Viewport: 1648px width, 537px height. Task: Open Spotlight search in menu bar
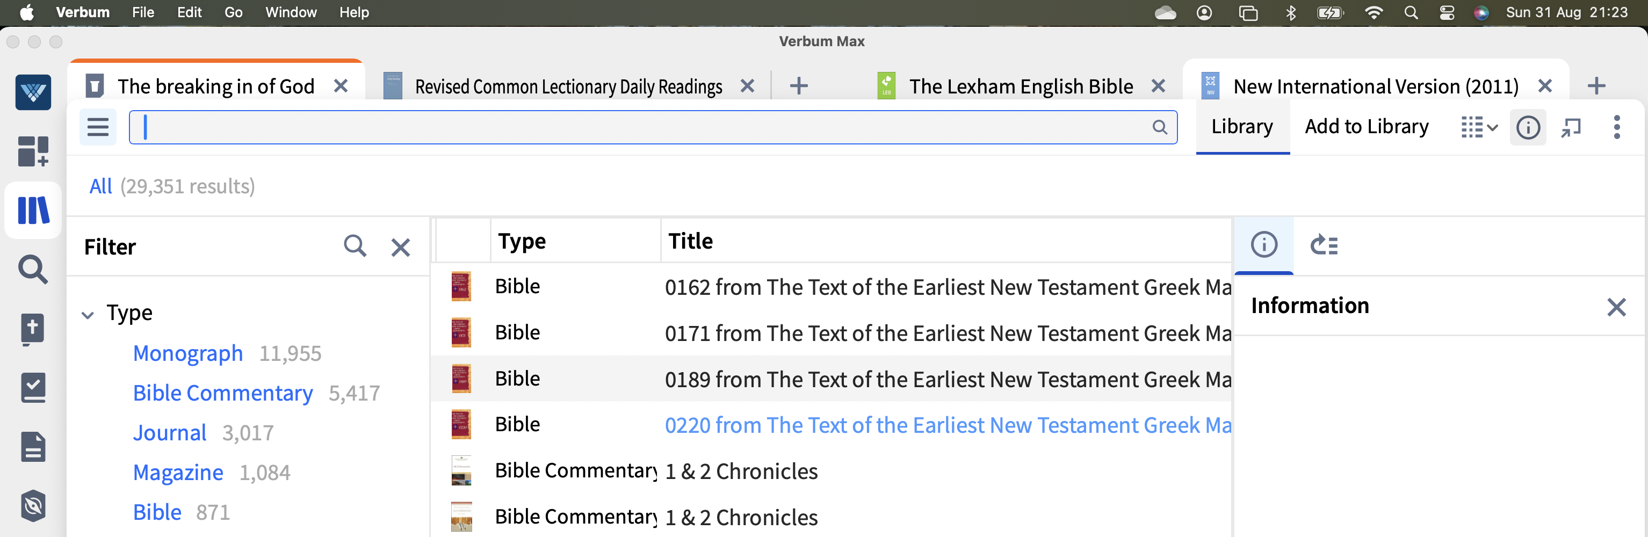1411,13
